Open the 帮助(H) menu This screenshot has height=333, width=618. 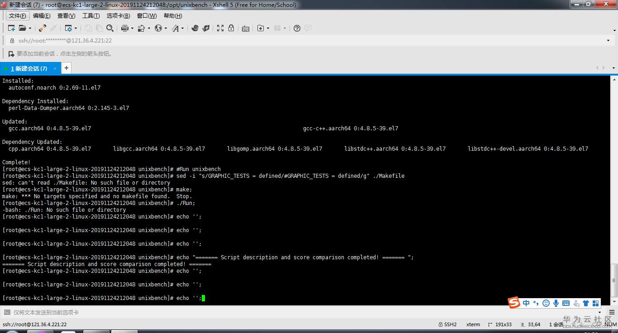173,16
